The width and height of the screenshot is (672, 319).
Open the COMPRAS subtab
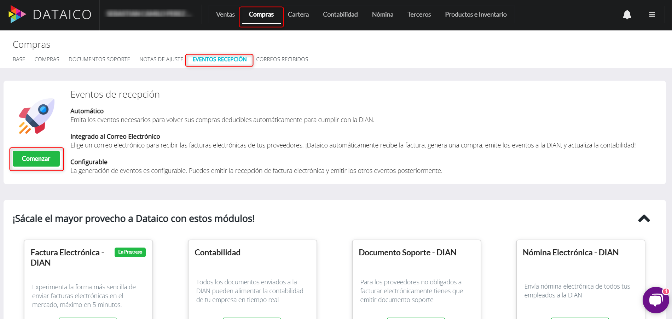[47, 59]
